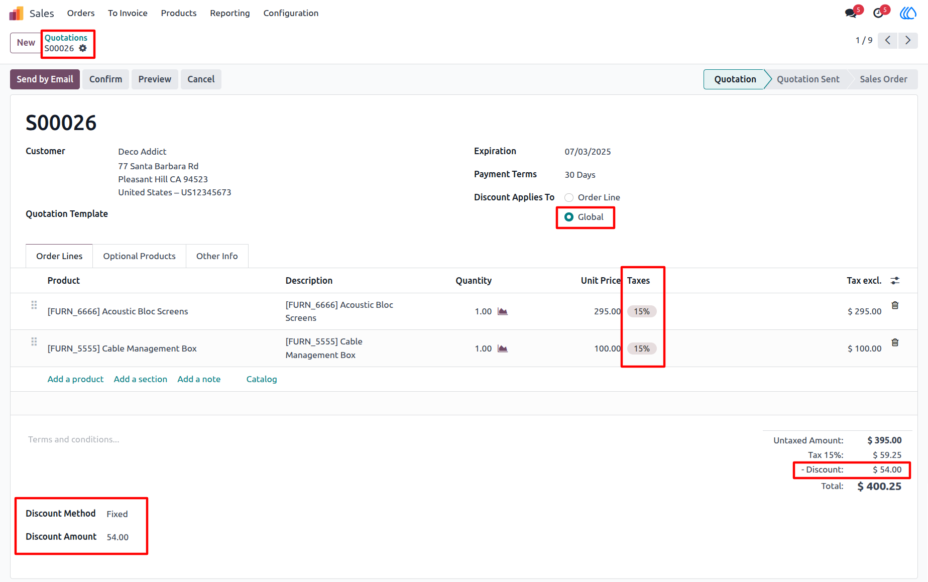Open the Payment Terms 30 Days field

[580, 175]
